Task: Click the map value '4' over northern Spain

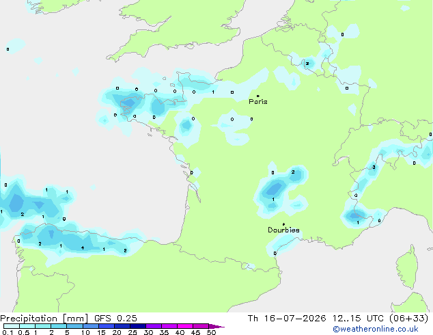Action: coord(83,248)
